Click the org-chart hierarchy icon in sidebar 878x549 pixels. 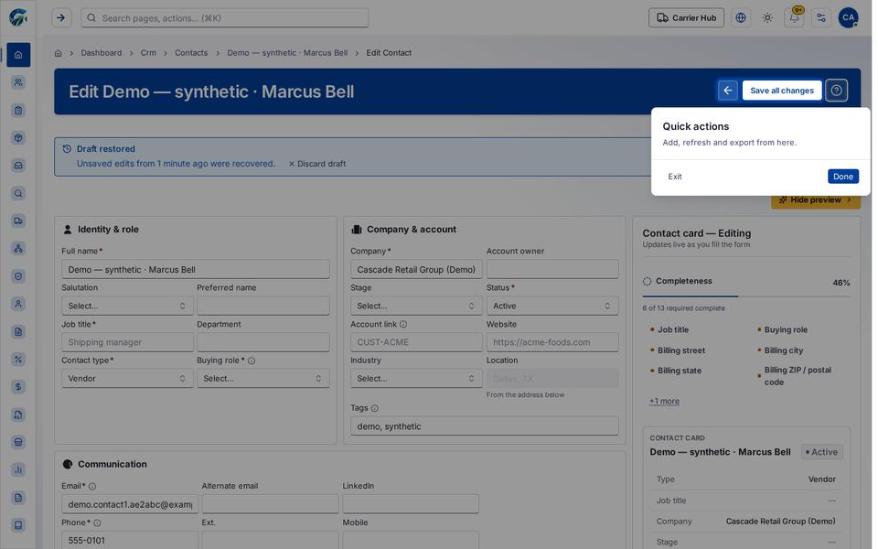[18, 248]
